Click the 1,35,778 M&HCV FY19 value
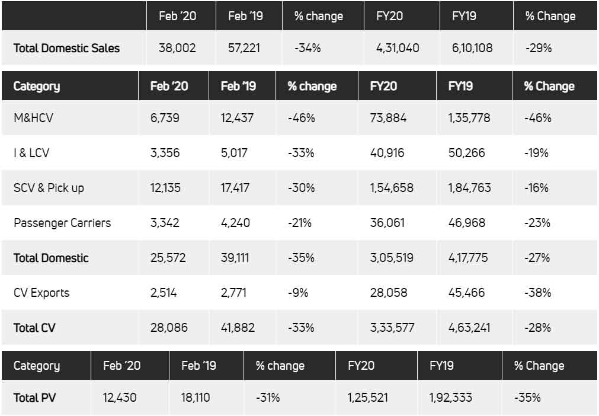The width and height of the screenshot is (599, 416). [472, 118]
